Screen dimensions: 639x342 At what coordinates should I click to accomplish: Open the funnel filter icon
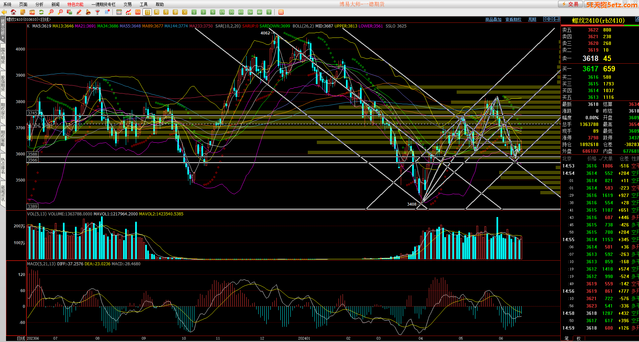click(97, 12)
